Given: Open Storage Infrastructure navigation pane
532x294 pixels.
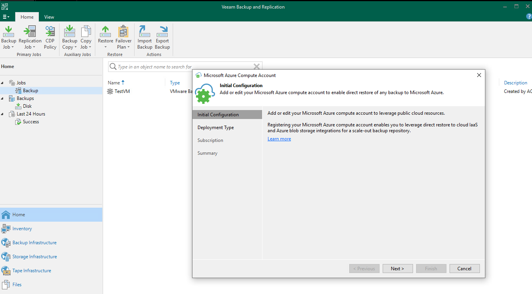Looking at the screenshot, I should 51,257.
